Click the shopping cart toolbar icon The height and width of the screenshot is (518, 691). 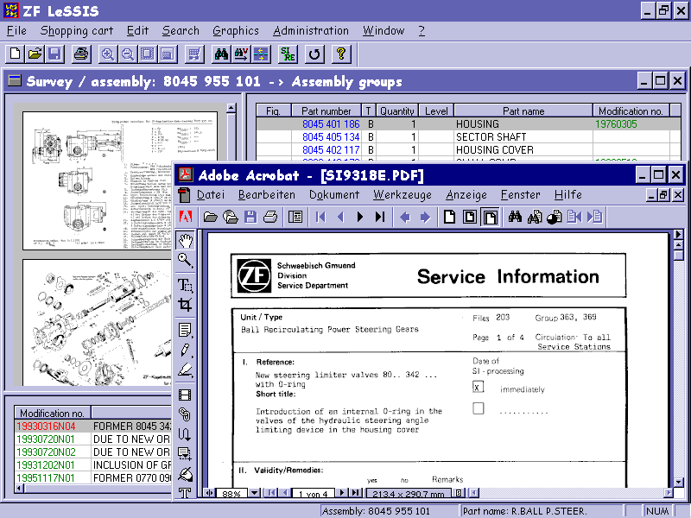[x=193, y=54]
